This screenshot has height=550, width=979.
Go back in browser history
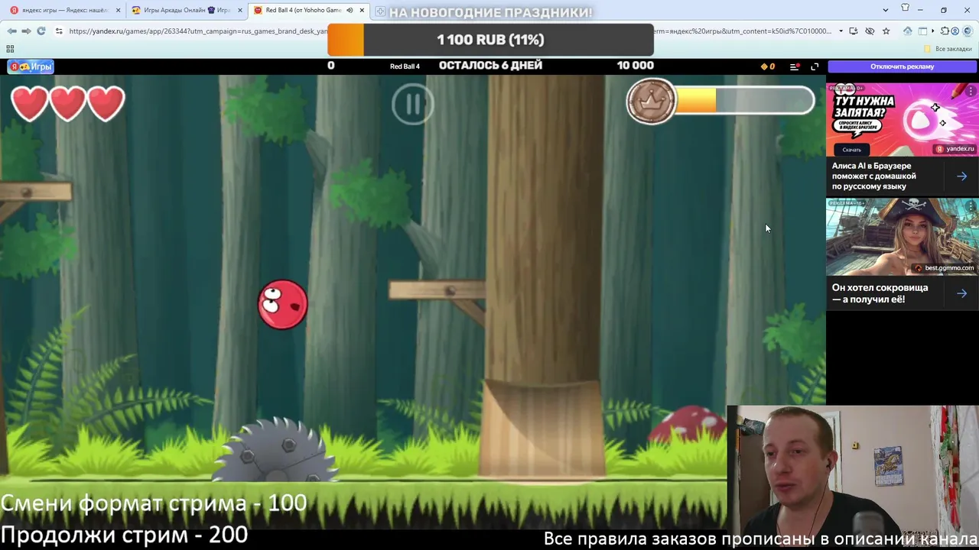(x=11, y=31)
